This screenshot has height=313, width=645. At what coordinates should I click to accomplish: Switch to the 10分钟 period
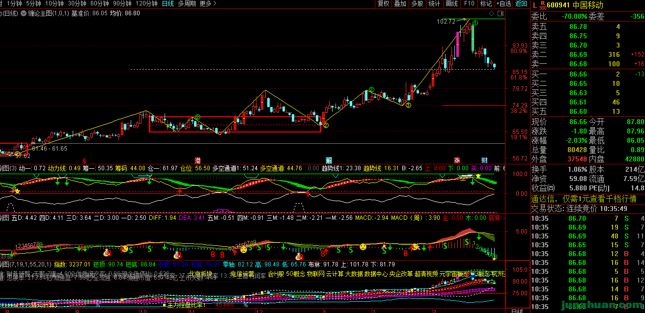[55, 3]
